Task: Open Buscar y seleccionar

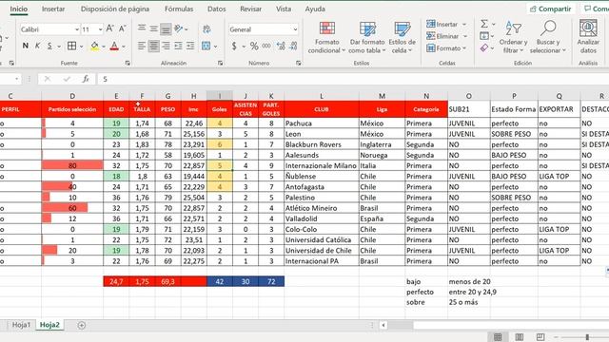Action: (x=548, y=38)
